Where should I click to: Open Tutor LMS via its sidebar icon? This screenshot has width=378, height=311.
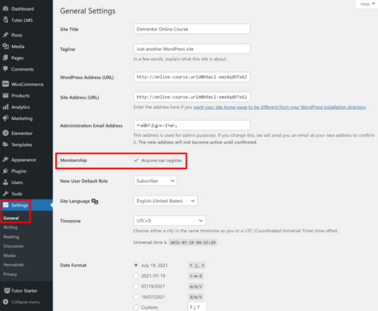(x=5, y=20)
